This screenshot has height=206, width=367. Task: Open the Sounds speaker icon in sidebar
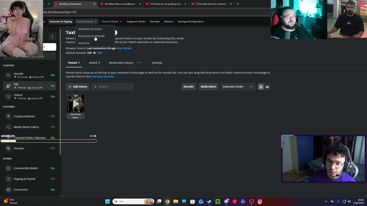(8, 75)
